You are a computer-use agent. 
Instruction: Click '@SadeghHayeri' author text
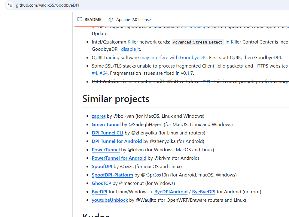[145, 125]
